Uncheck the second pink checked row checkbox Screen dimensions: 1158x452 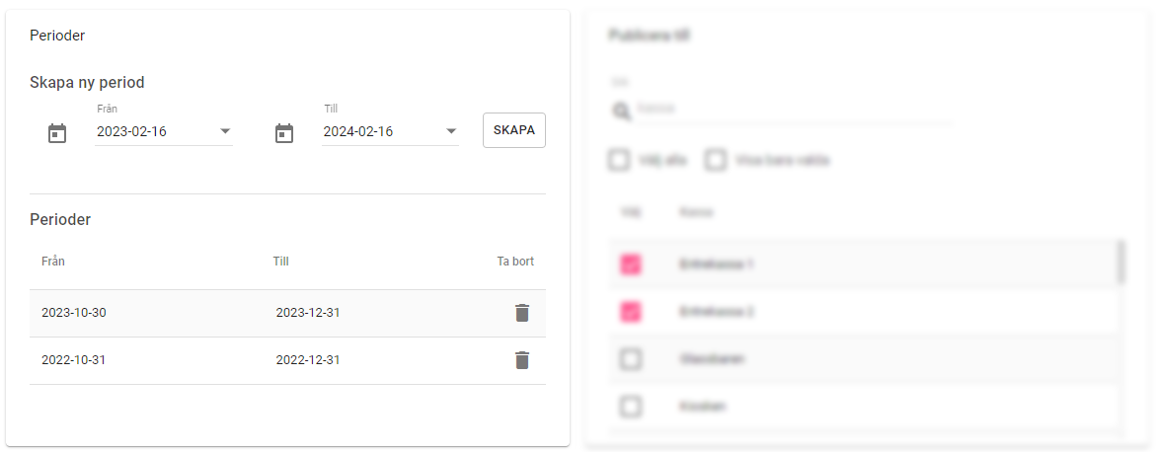point(631,312)
